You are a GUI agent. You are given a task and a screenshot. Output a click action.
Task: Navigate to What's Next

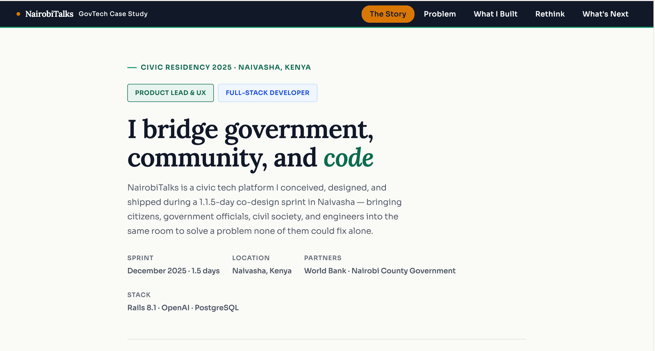click(605, 14)
